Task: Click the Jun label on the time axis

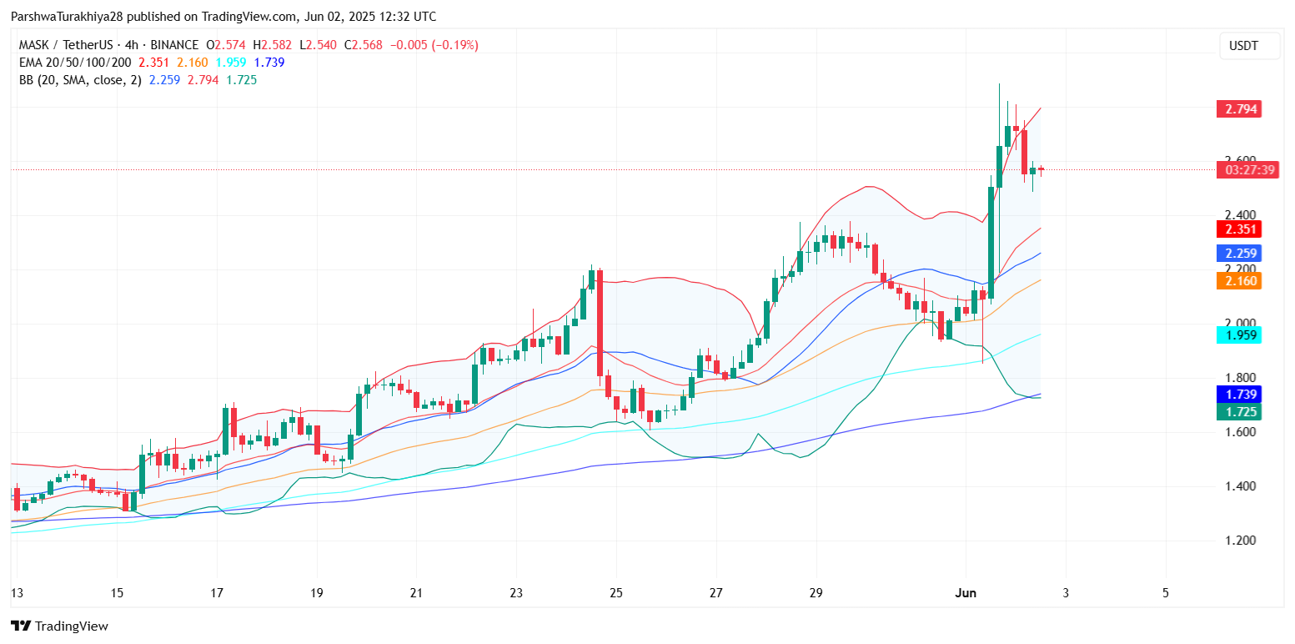Action: 966,593
